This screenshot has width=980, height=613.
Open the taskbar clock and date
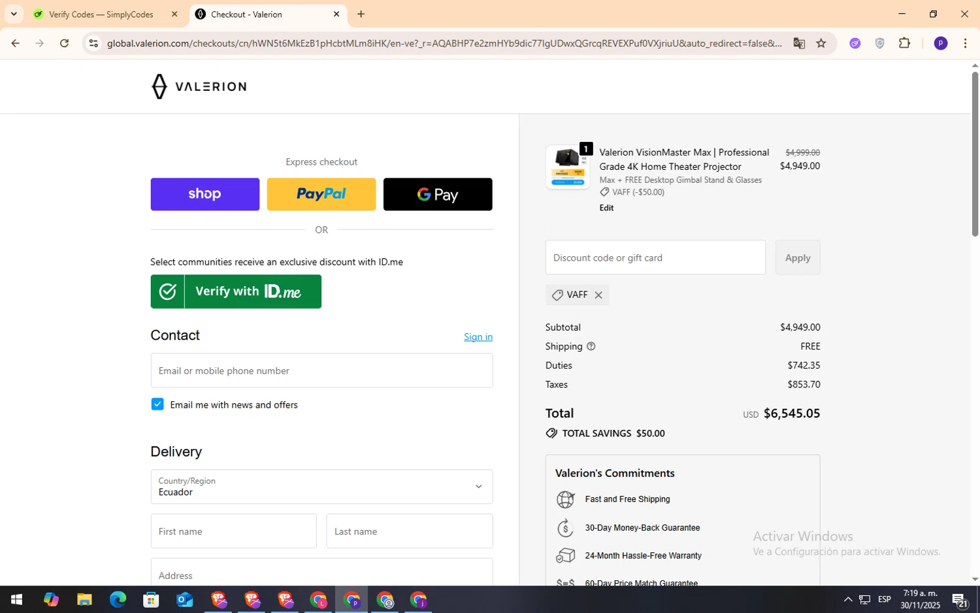(x=920, y=599)
